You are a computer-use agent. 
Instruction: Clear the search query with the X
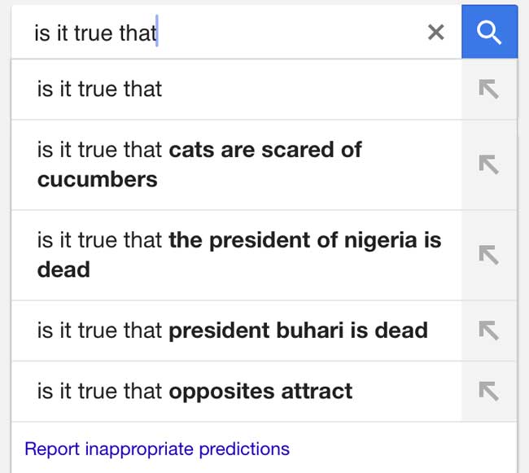coord(436,32)
